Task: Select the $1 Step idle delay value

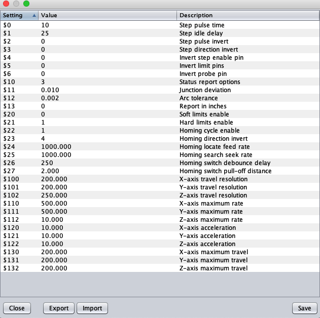Action: tap(108, 33)
